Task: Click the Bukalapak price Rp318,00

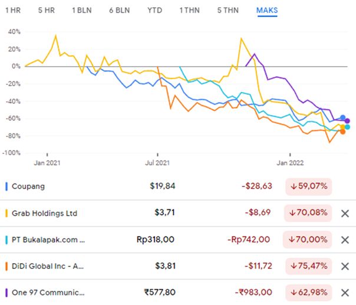Action: tap(156, 240)
